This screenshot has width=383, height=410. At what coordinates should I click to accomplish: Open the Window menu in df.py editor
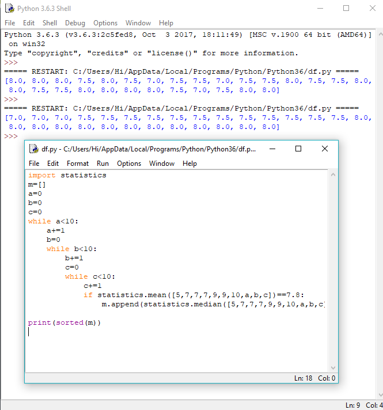pyautogui.click(x=162, y=164)
